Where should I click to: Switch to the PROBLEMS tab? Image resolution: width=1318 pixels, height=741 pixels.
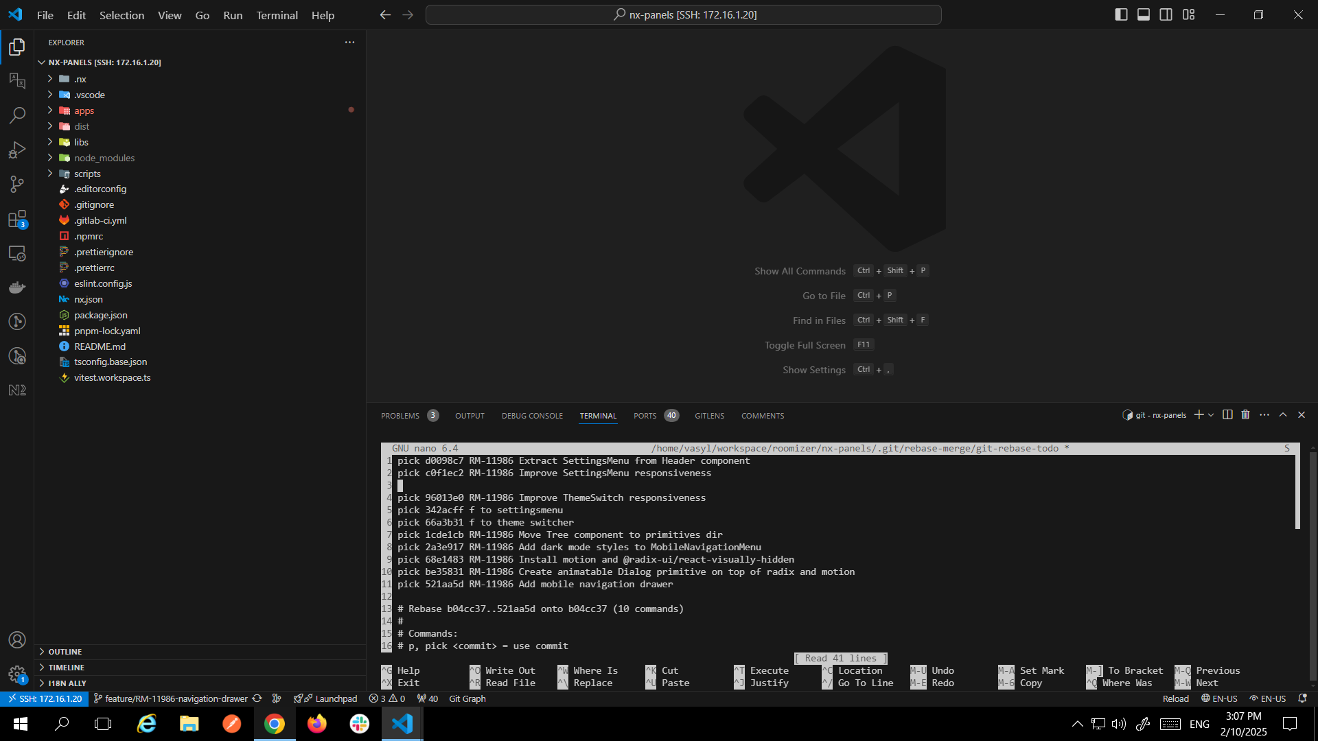(410, 416)
